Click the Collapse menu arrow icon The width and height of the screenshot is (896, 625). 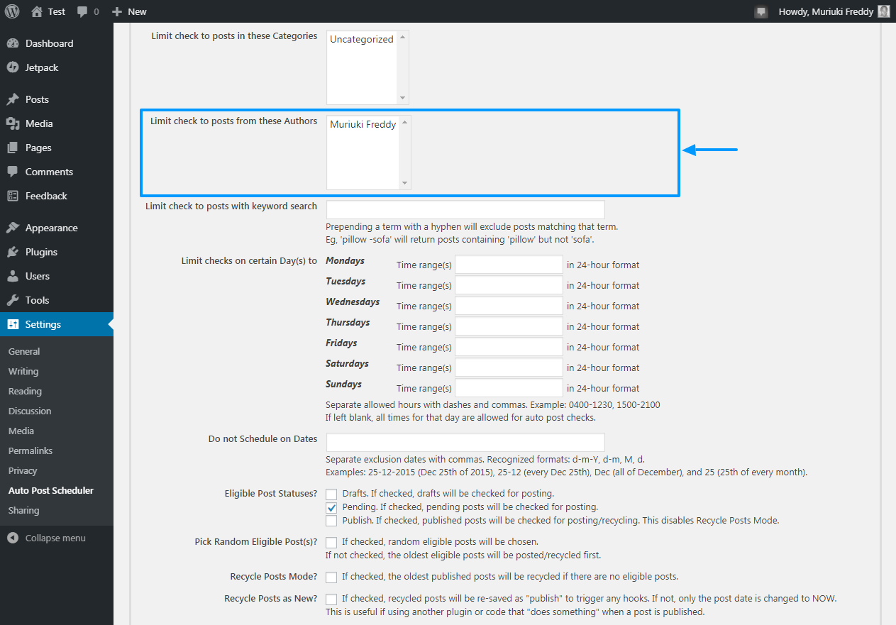[x=13, y=538]
